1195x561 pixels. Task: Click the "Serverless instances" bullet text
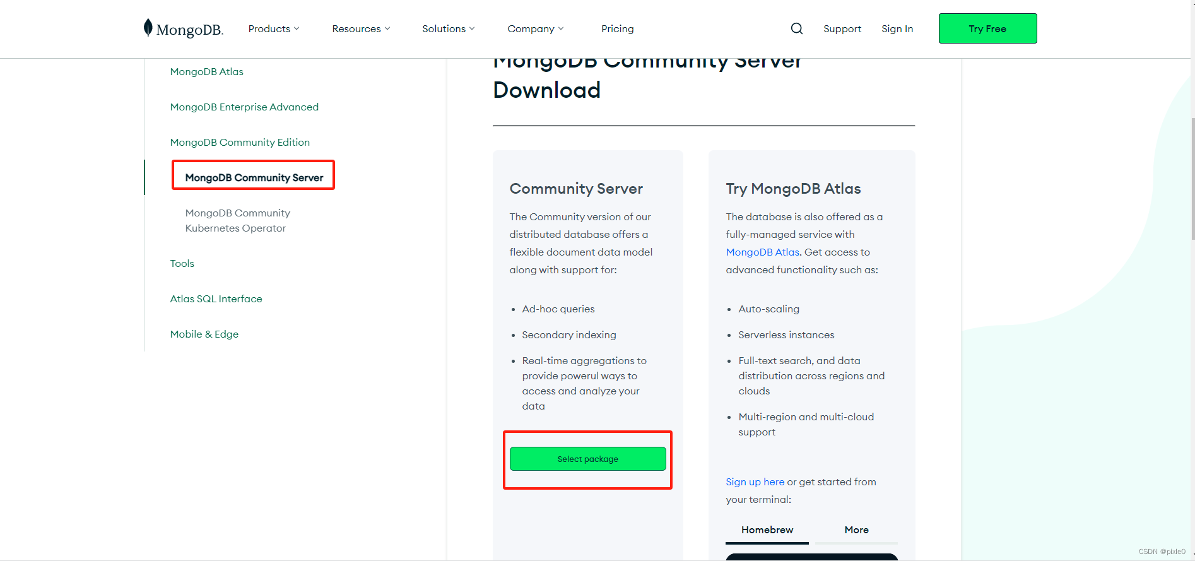[786, 334]
